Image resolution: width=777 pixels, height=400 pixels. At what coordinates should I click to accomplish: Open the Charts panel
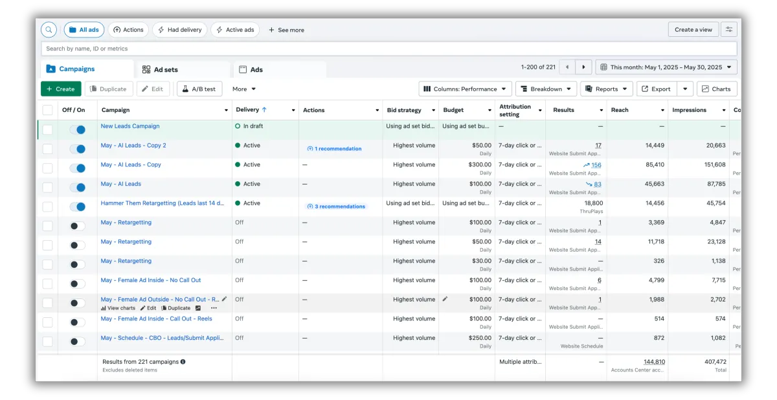point(716,89)
